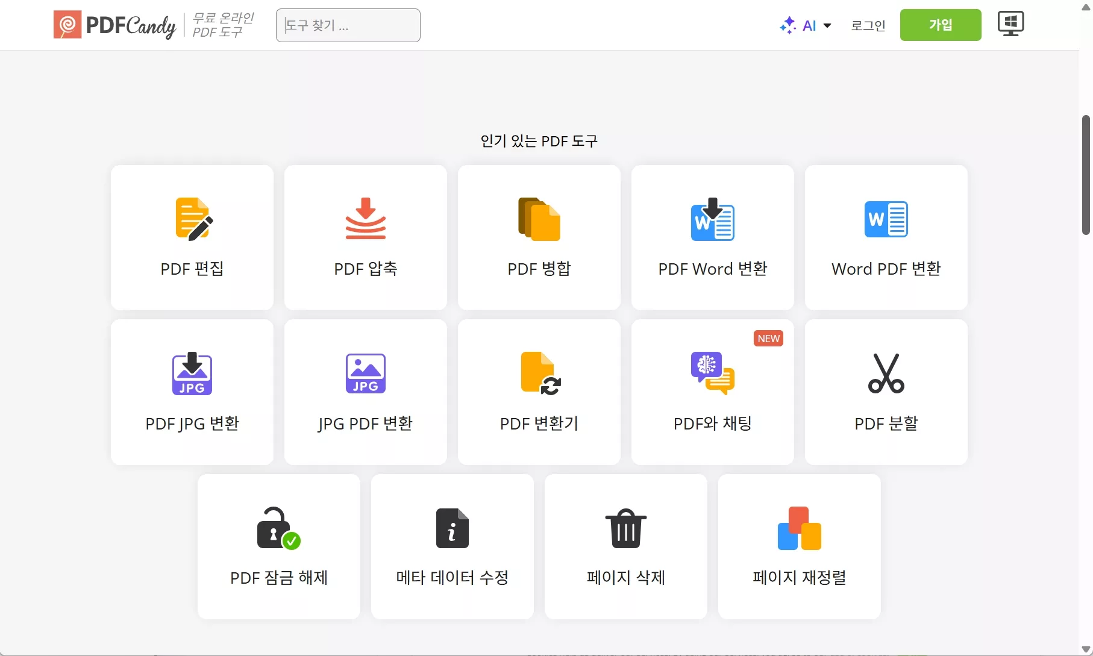Viewport: 1093px width, 656px height.
Task: Open the PDF와 채팅 chat icon
Action: click(x=713, y=373)
